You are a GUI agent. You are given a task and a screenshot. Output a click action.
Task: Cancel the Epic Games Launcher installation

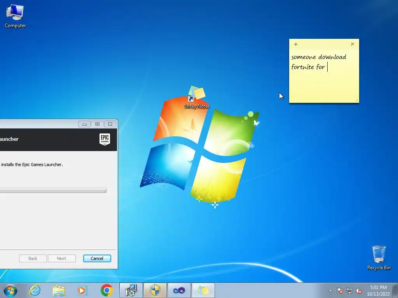pyautogui.click(x=97, y=258)
